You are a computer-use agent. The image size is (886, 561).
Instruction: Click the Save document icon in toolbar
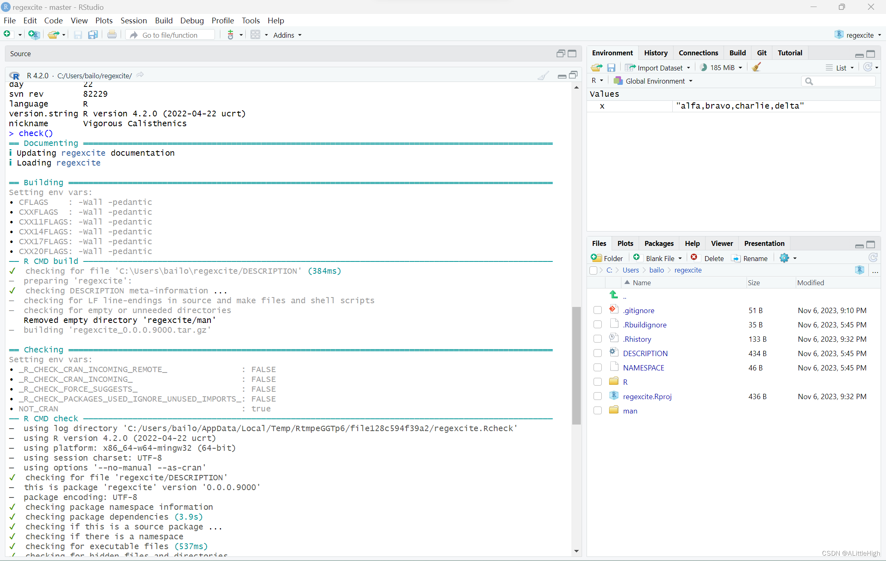coord(78,35)
